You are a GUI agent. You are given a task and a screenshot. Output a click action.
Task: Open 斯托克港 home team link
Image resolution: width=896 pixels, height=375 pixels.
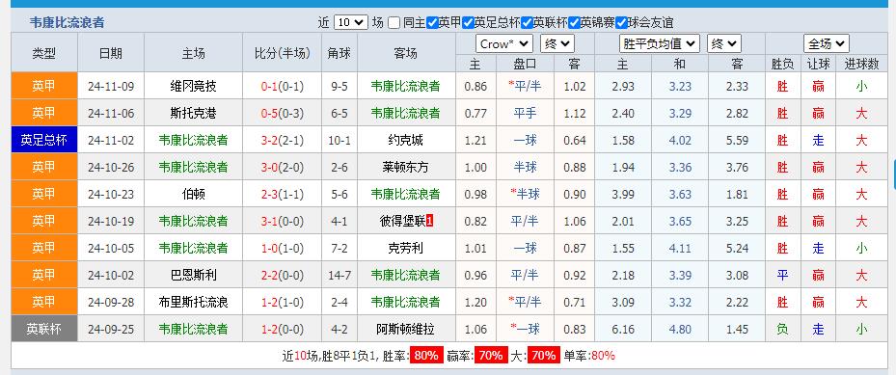(x=193, y=114)
